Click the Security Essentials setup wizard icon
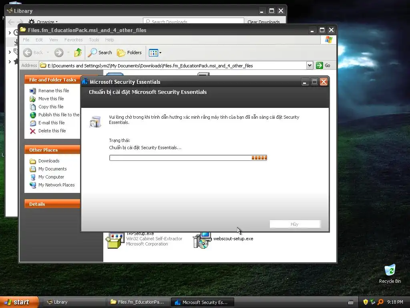Screen dimensions: 410x308 pos(95,122)
